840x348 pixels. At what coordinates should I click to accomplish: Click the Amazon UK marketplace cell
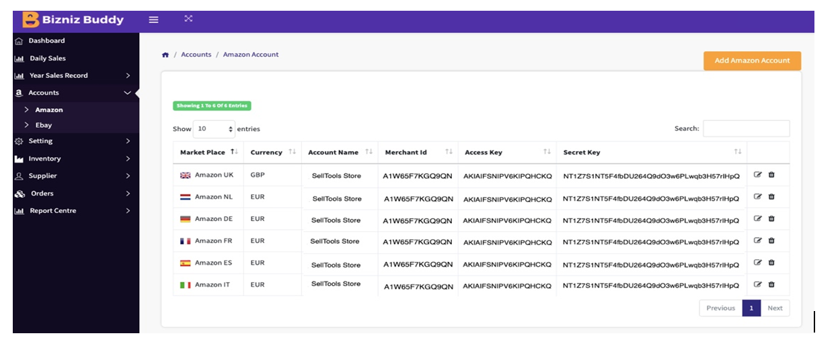pyautogui.click(x=208, y=175)
